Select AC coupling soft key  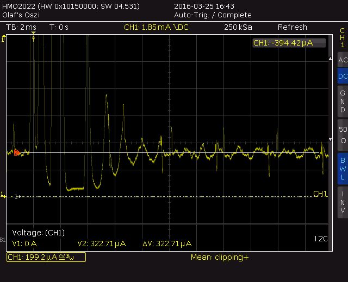(343, 60)
